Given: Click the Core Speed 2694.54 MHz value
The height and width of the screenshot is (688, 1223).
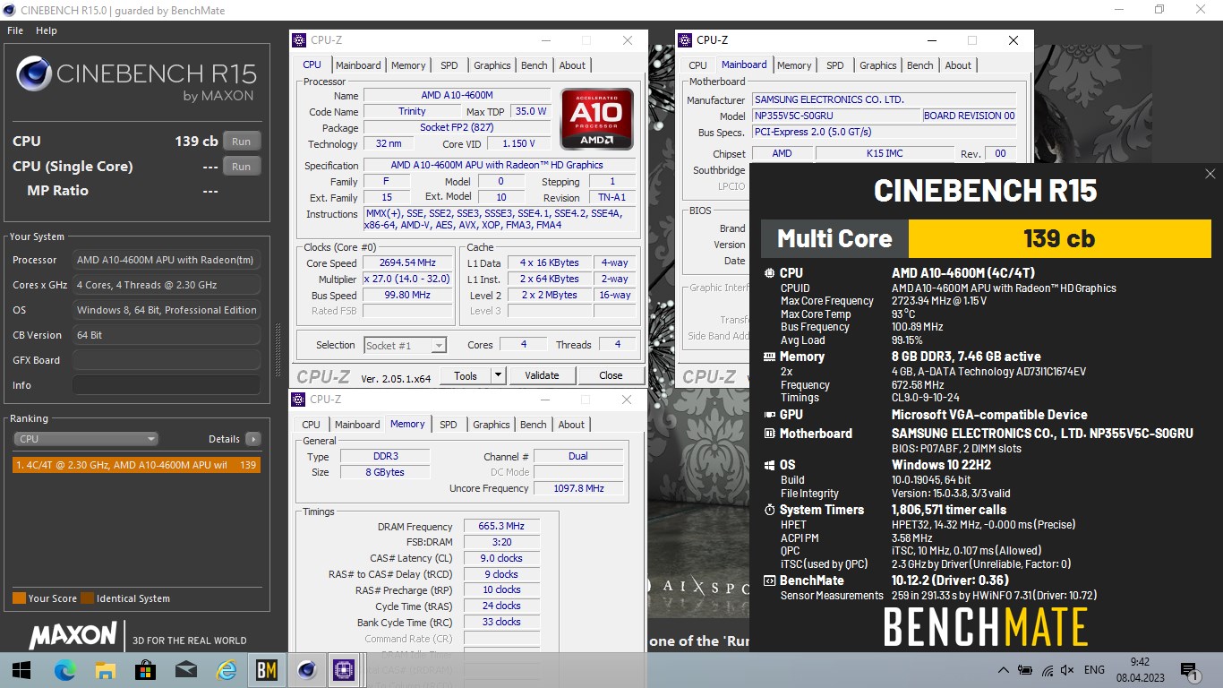Looking at the screenshot, I should [408, 263].
